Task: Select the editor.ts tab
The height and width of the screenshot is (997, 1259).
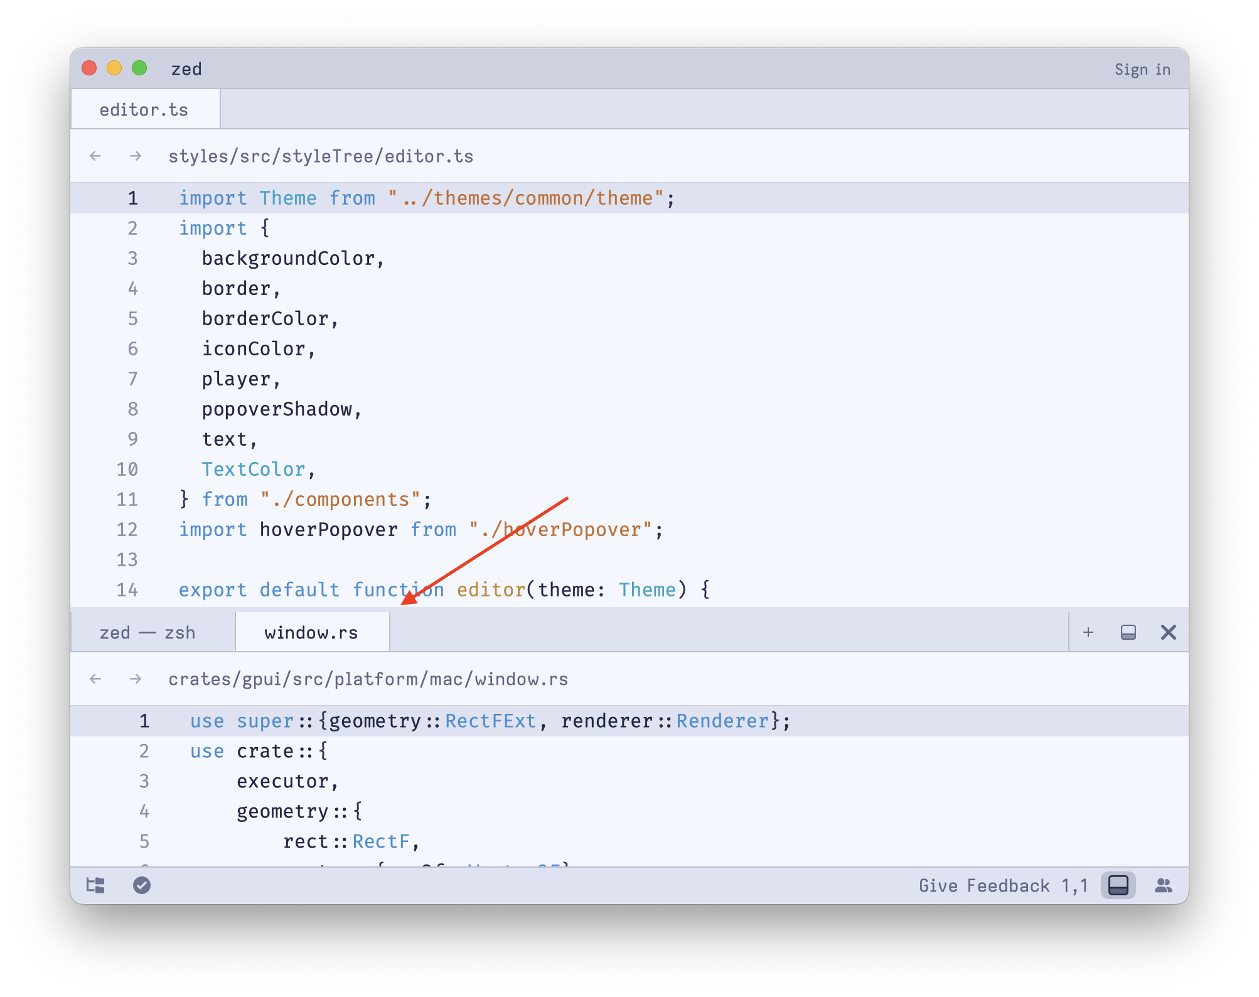Action: (144, 109)
